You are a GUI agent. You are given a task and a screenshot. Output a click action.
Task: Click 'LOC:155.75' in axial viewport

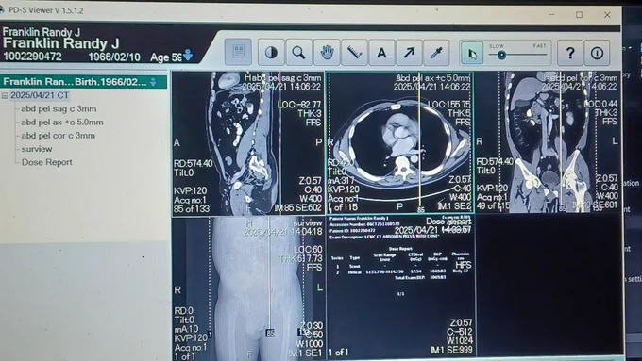tap(449, 105)
